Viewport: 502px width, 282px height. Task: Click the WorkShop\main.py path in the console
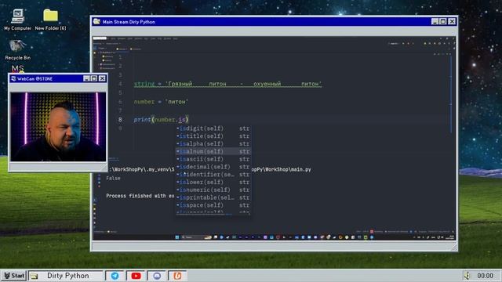281,169
